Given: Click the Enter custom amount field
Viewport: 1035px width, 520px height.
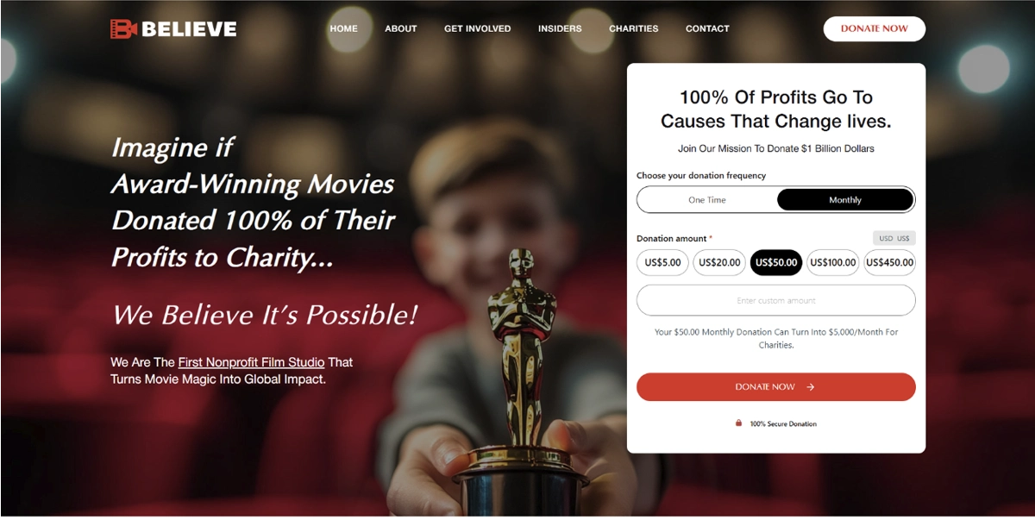Looking at the screenshot, I should [x=776, y=300].
